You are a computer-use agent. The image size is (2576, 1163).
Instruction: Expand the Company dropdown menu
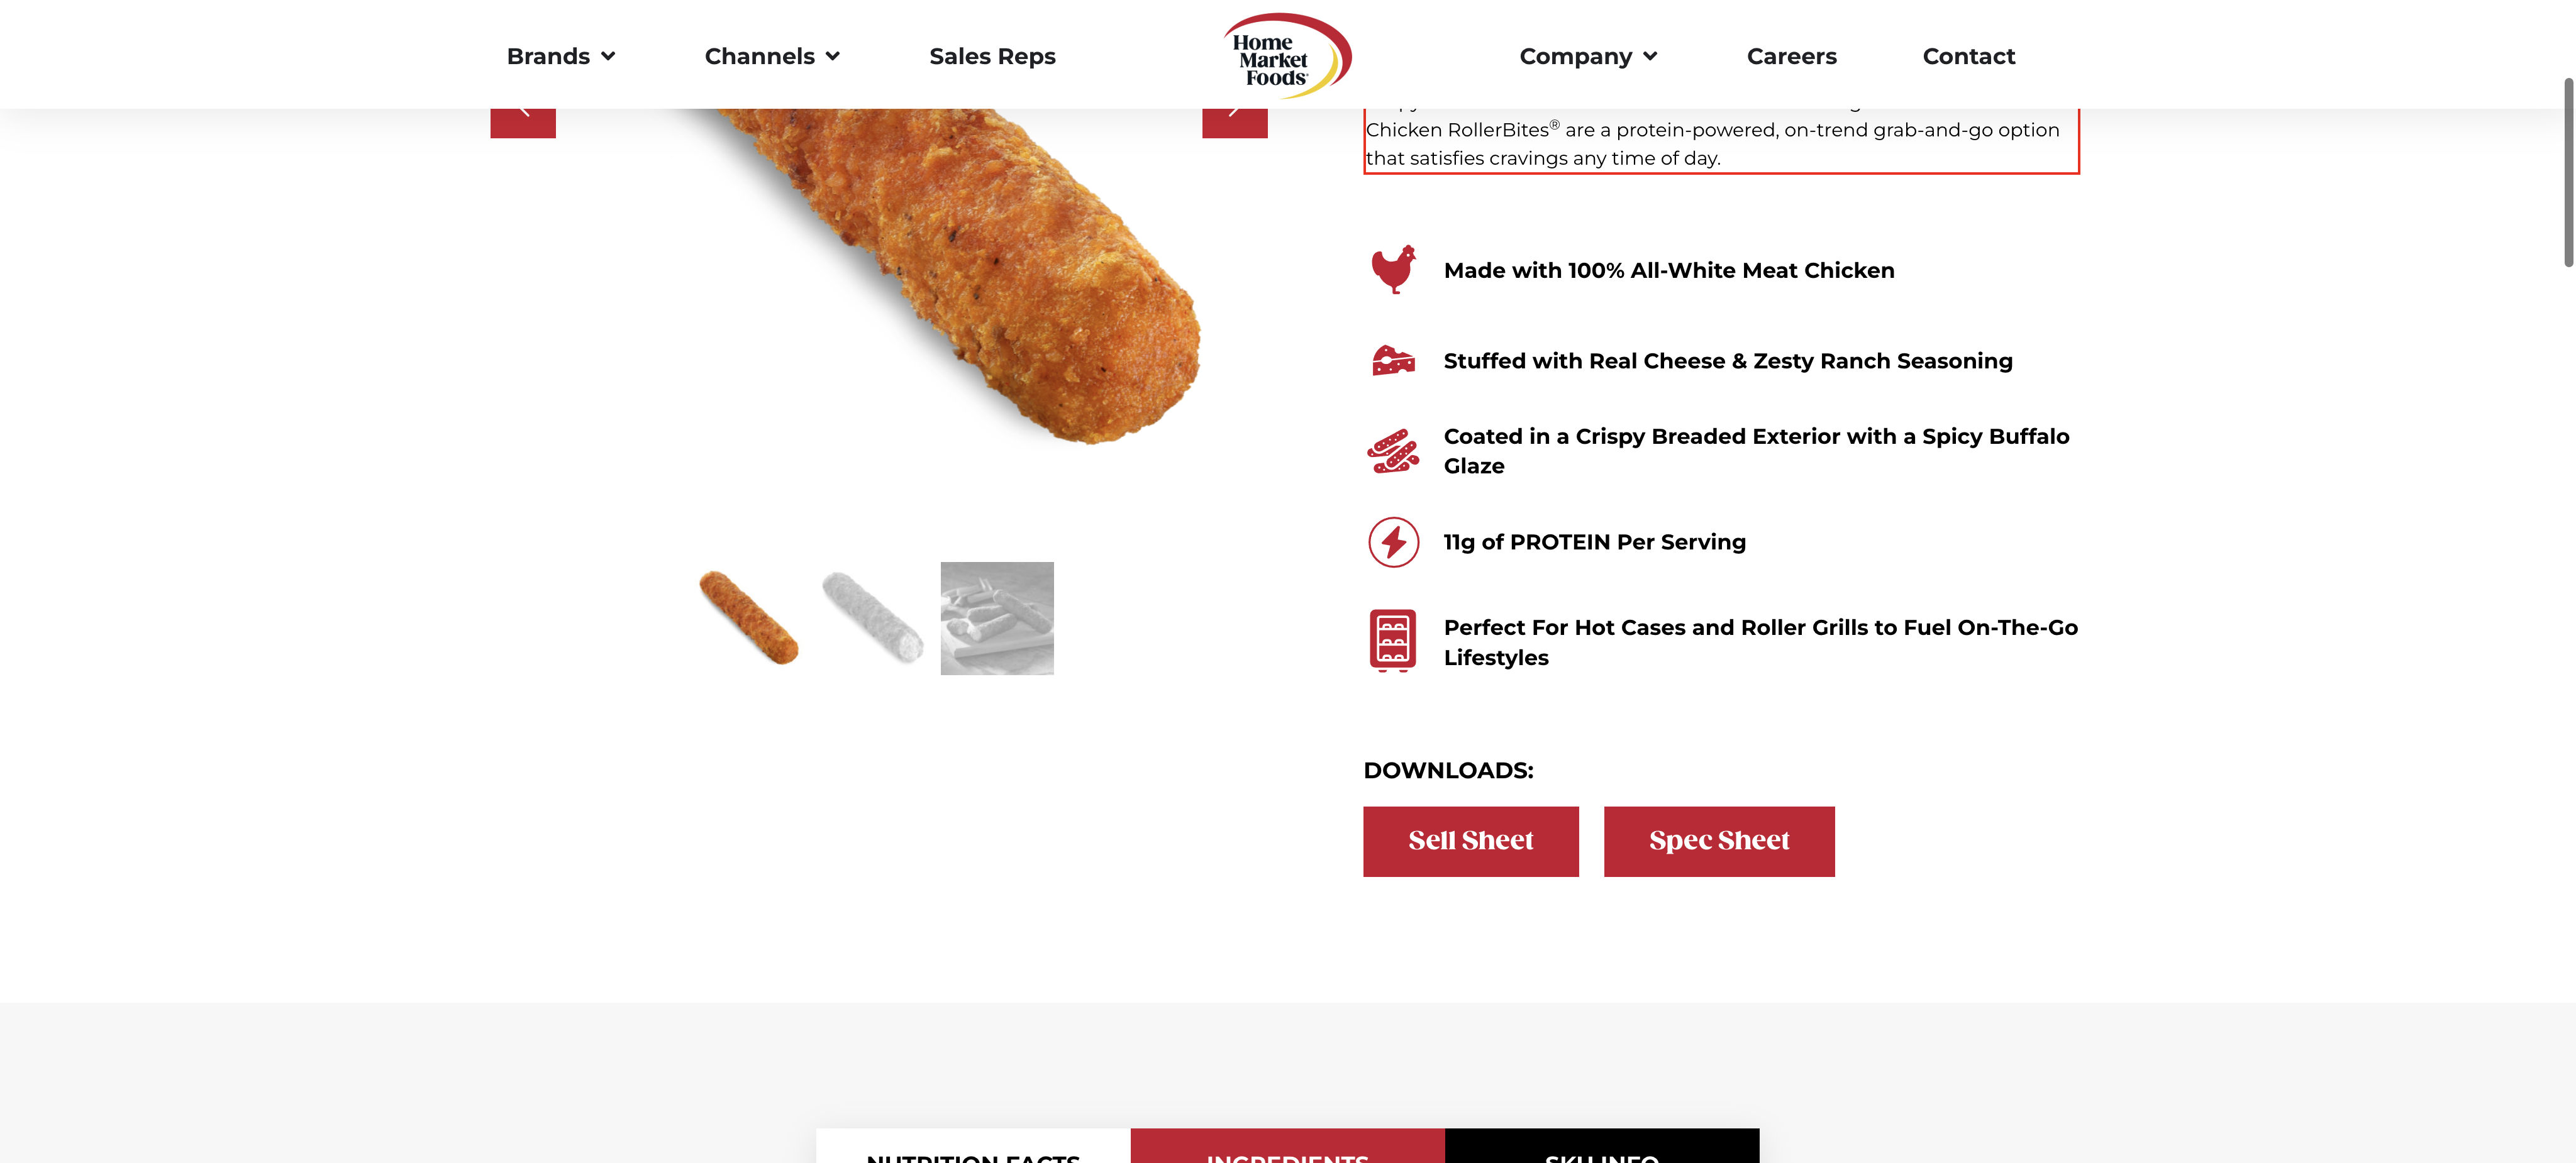[1588, 56]
